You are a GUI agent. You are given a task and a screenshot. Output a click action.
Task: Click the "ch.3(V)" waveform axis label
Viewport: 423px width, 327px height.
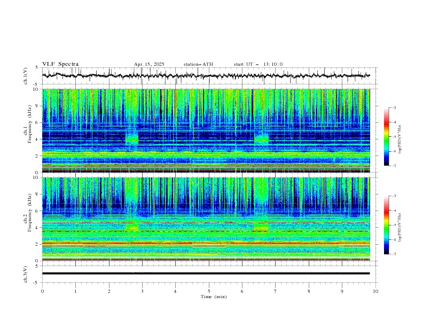[26, 274]
